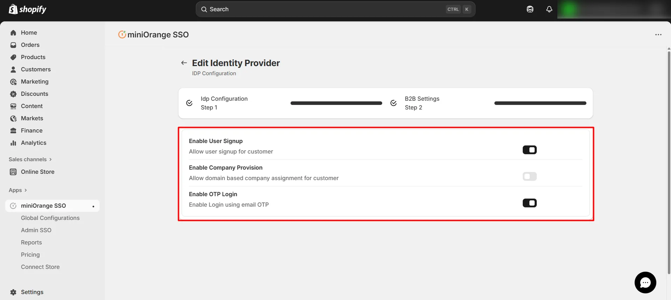Click the miniOrange SSO sidebar icon

[x=13, y=206]
